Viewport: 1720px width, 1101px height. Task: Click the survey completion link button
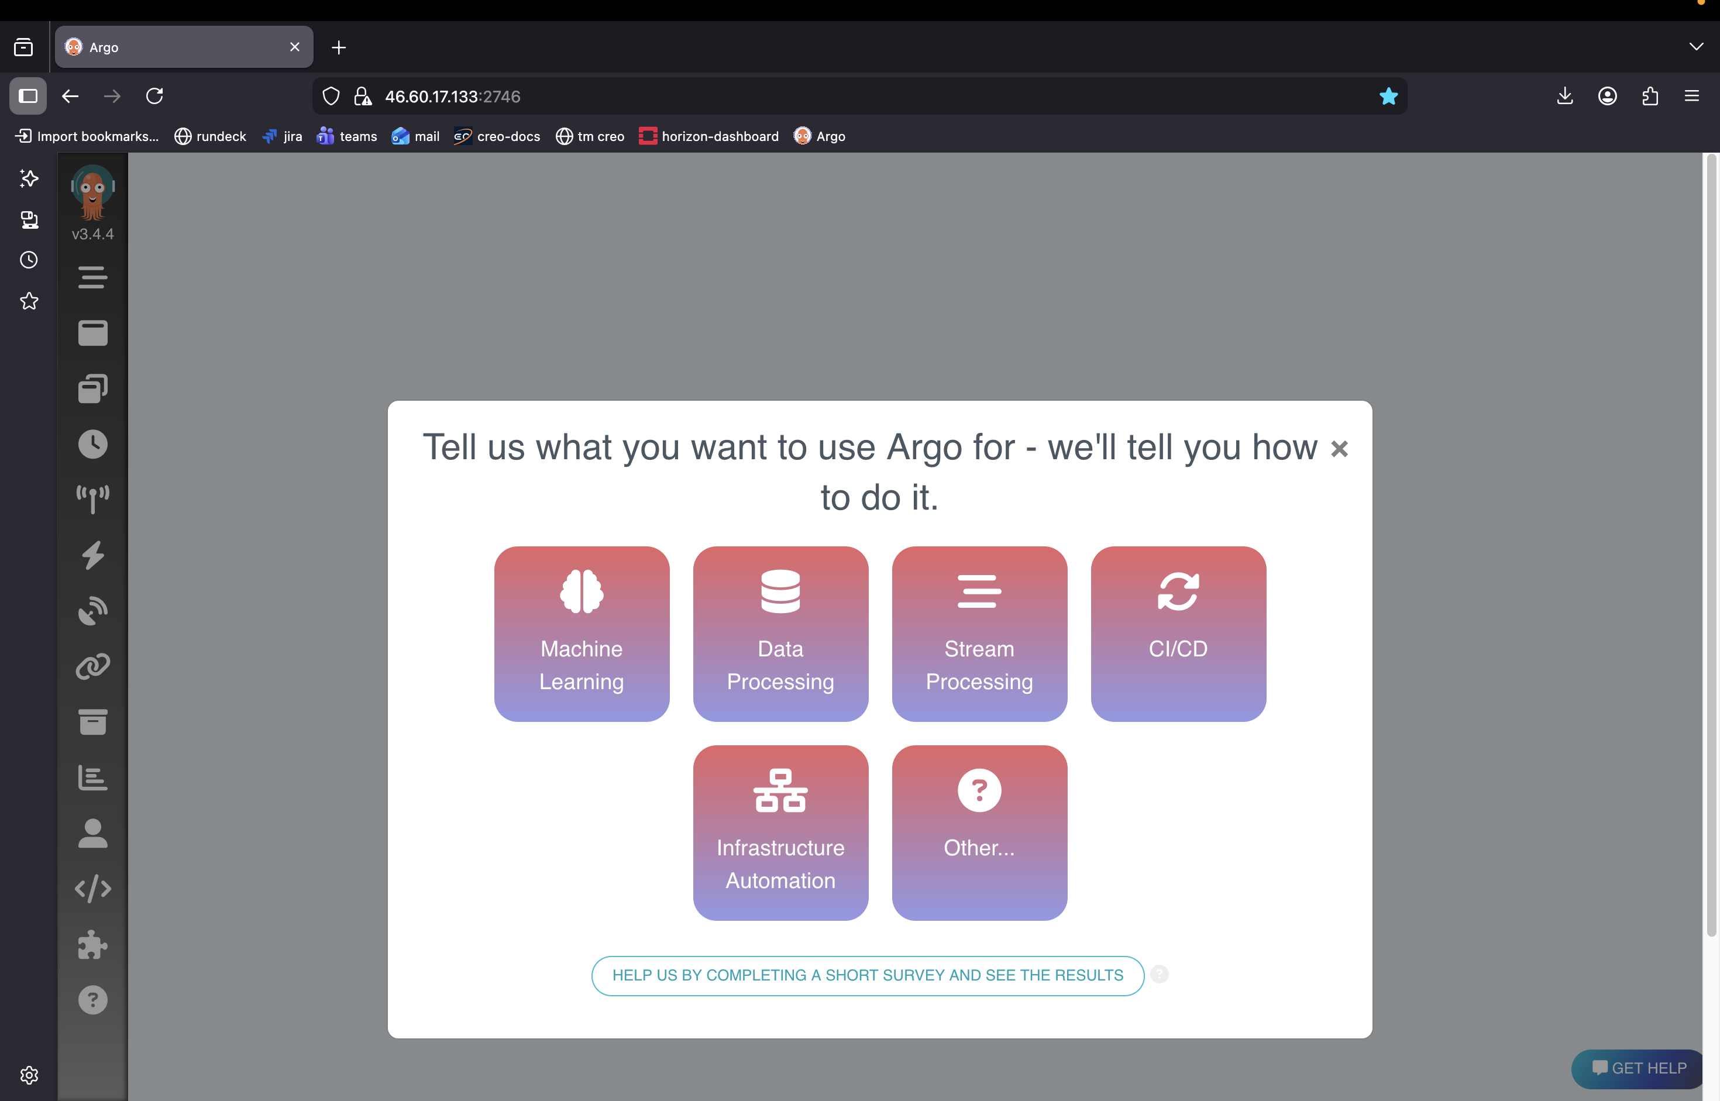pos(867,975)
